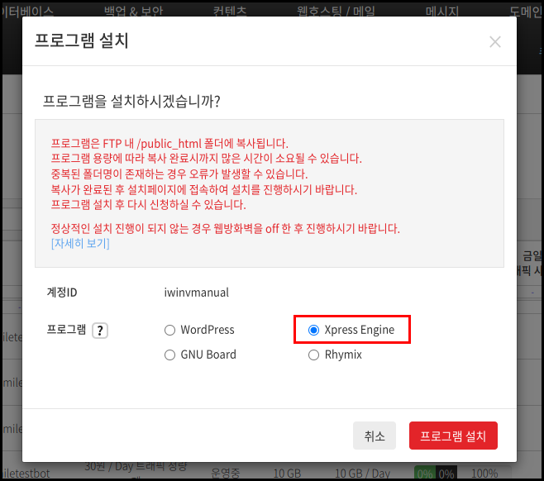Confirm with the red 프로그램 설치 button

point(453,436)
